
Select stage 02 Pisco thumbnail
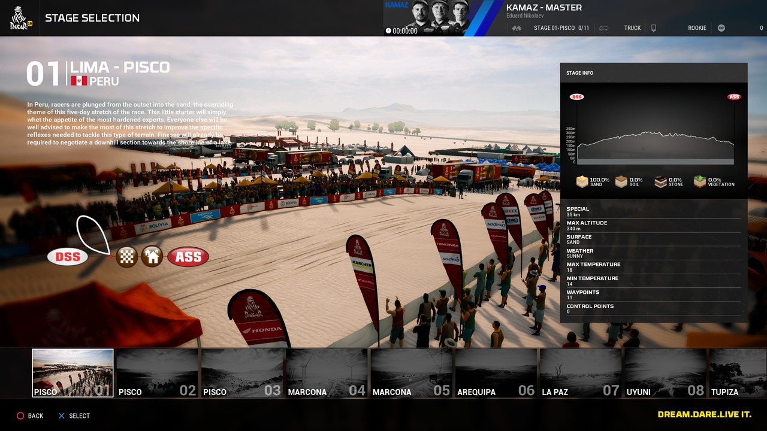[157, 374]
